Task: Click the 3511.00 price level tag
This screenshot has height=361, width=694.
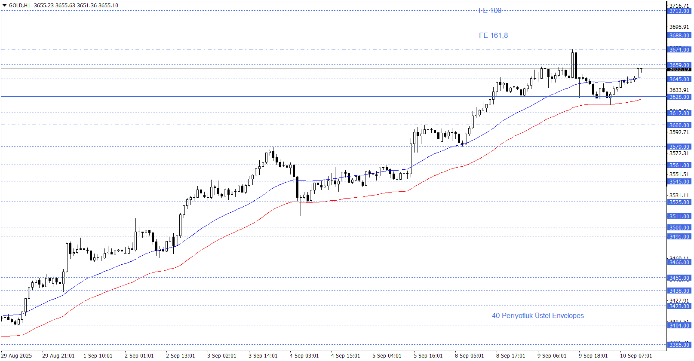Action: point(679,217)
